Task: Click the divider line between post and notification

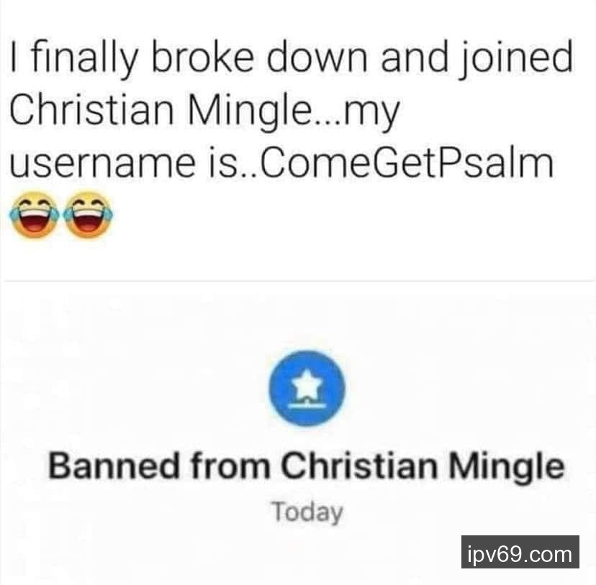Action: 298,281
